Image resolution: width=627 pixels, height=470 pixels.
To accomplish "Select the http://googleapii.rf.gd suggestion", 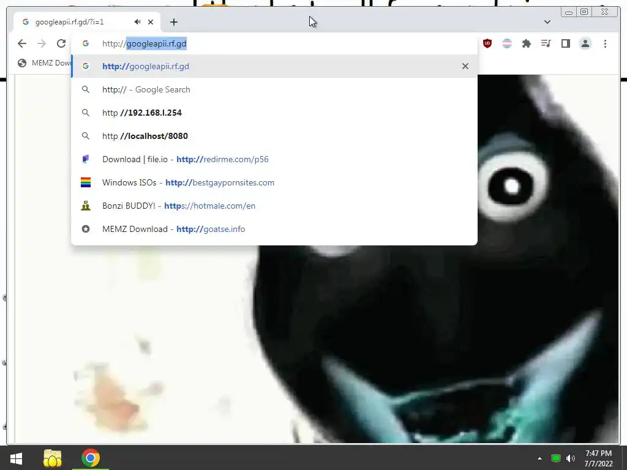I will click(274, 66).
